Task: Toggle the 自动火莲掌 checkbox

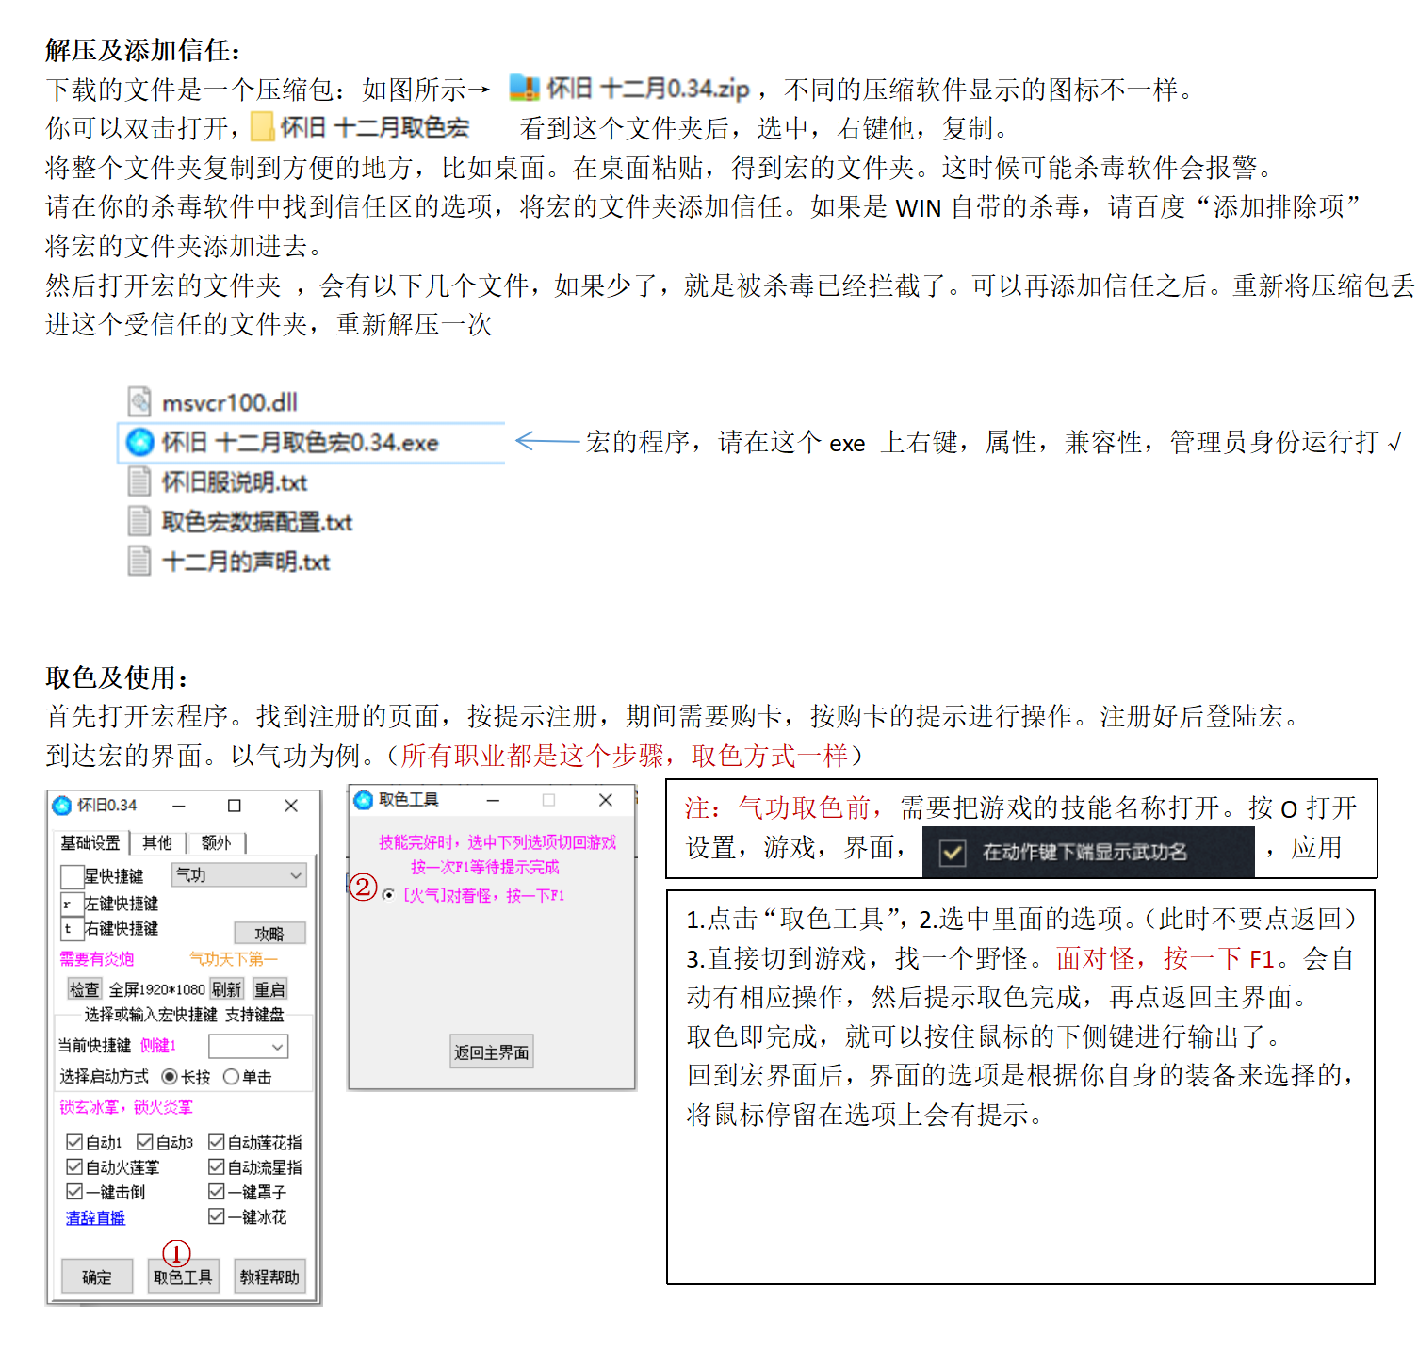Action: 74,1166
